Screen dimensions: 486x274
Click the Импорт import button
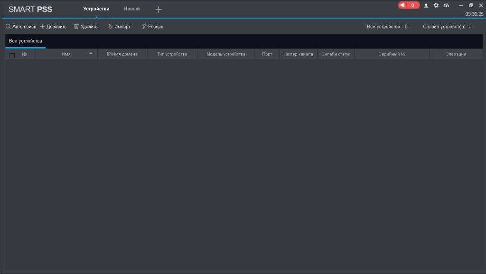119,27
